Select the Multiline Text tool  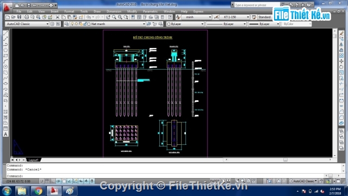(6, 134)
